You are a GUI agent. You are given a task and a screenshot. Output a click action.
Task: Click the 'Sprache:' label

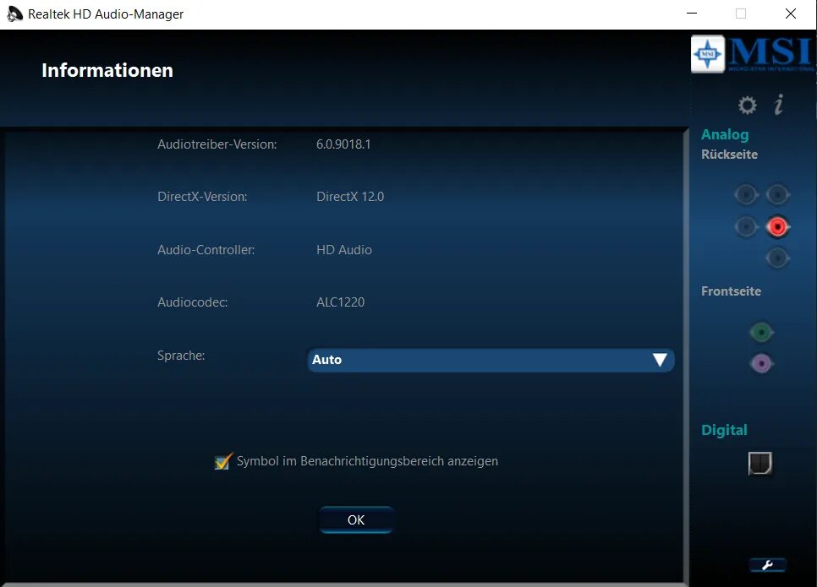181,356
